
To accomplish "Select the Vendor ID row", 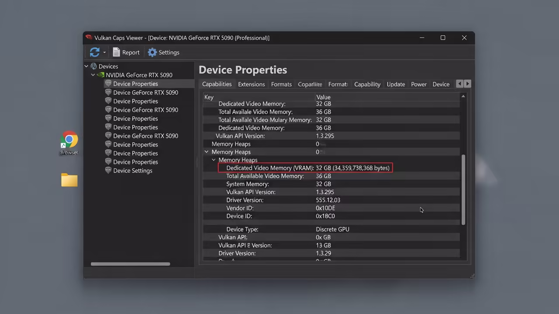I will (x=331, y=208).
